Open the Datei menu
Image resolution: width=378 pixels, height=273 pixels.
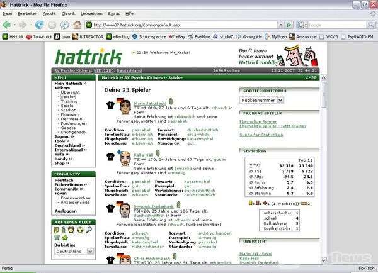(x=7, y=14)
